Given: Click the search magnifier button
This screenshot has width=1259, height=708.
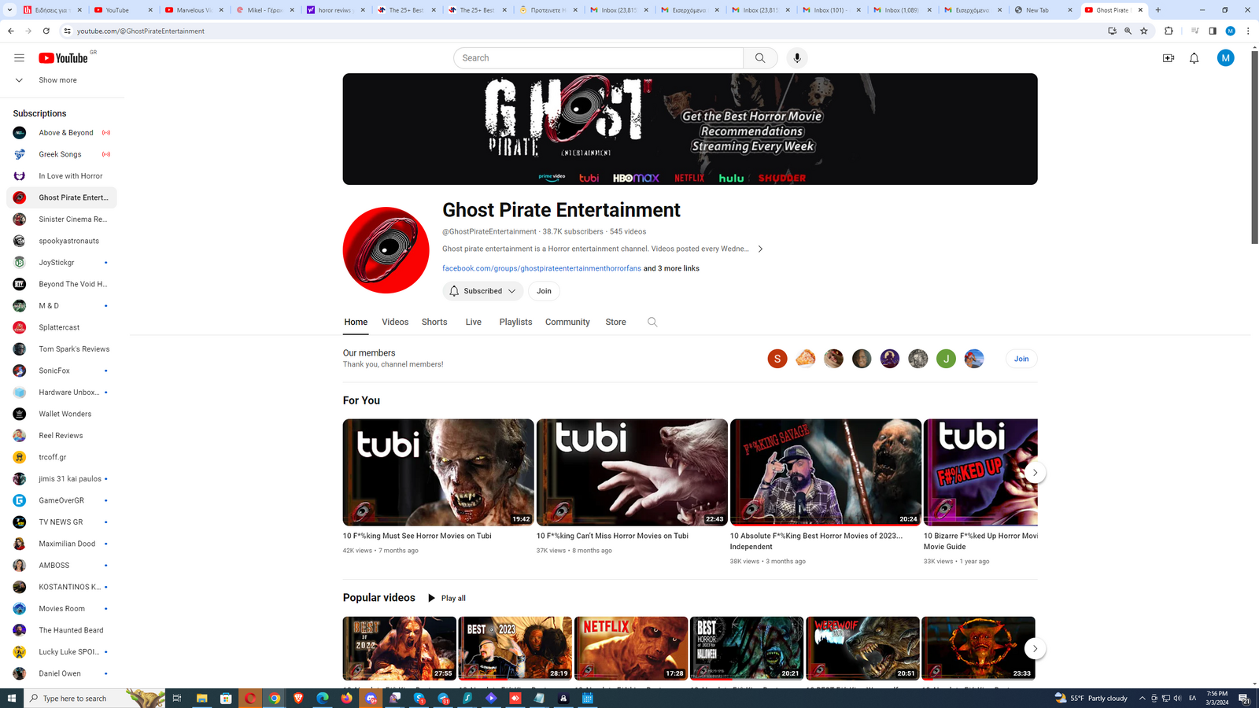Looking at the screenshot, I should pyautogui.click(x=760, y=58).
